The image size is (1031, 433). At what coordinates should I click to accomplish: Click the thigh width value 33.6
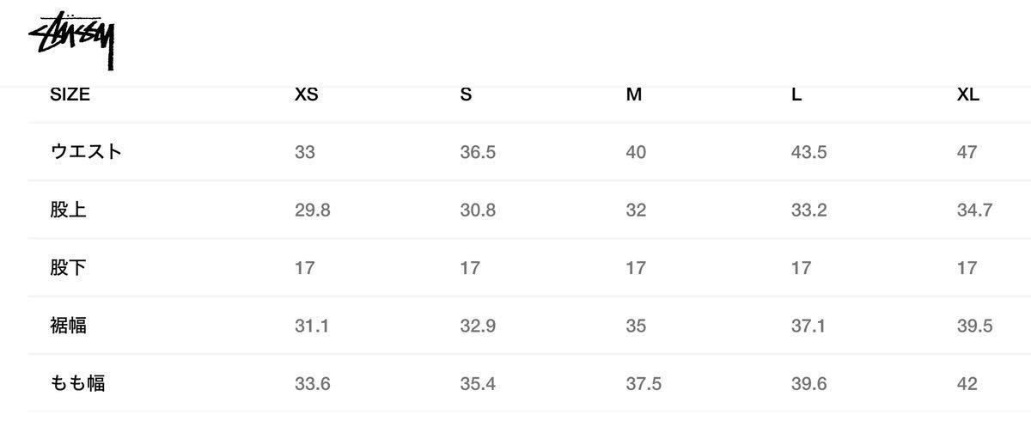tap(313, 383)
